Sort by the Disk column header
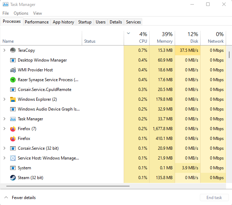 pyautogui.click(x=188, y=38)
